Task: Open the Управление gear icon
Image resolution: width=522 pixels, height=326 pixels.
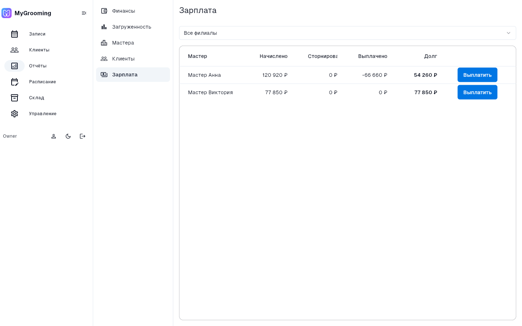Action: 14,114
